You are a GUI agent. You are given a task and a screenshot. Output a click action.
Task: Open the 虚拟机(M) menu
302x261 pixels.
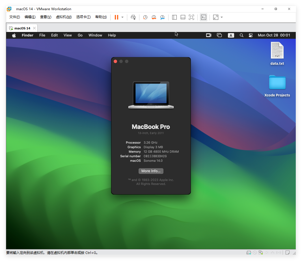(x=64, y=17)
